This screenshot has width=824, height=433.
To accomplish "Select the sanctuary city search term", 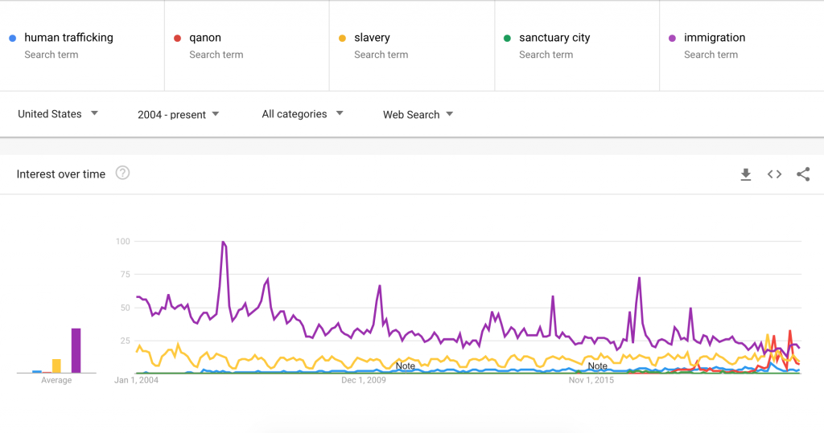I will [554, 38].
